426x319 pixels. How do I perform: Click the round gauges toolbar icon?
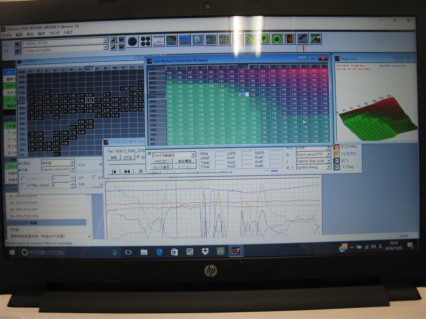coord(132,41)
